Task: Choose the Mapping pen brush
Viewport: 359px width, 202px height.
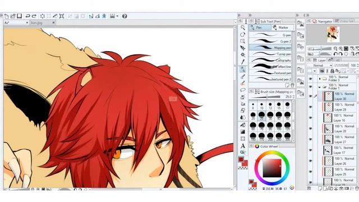Action: tap(270, 48)
